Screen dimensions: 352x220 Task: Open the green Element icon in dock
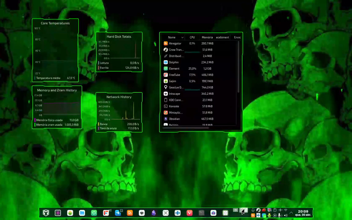point(94,213)
